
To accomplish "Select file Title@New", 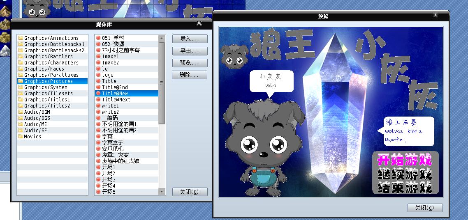I will (127, 93).
